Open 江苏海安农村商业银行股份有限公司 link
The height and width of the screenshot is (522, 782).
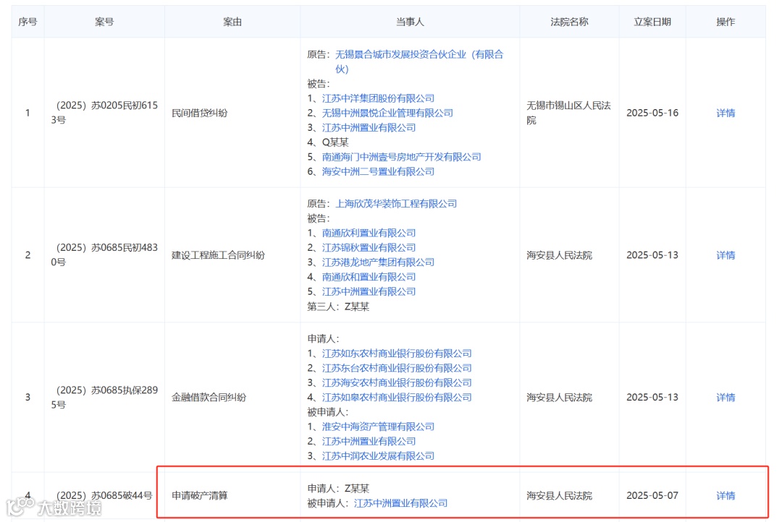coord(397,382)
